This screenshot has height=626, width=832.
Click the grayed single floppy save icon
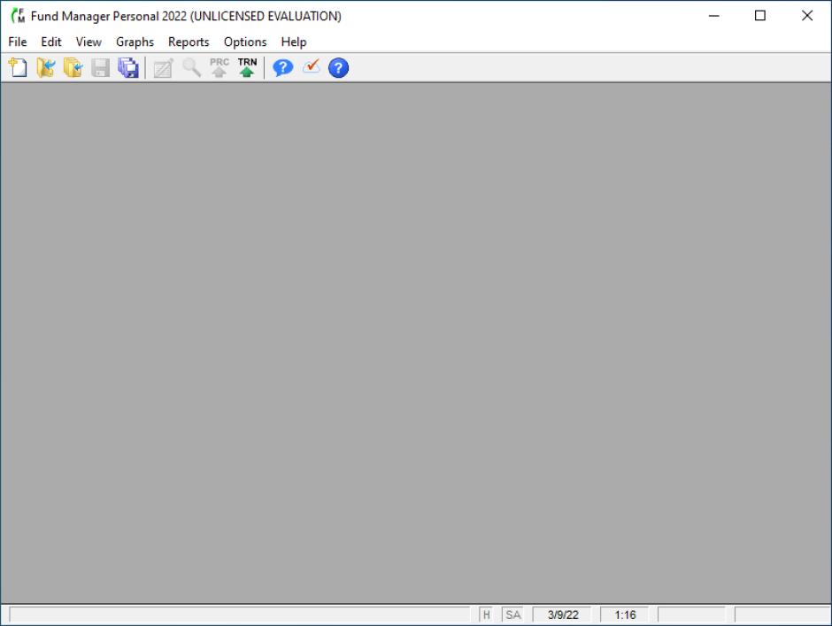click(x=100, y=68)
